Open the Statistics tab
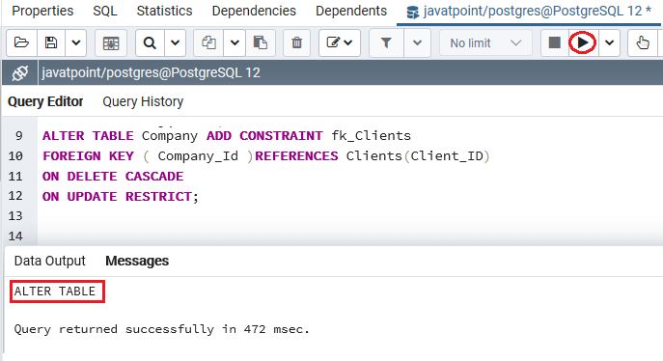663x361 pixels. point(164,11)
